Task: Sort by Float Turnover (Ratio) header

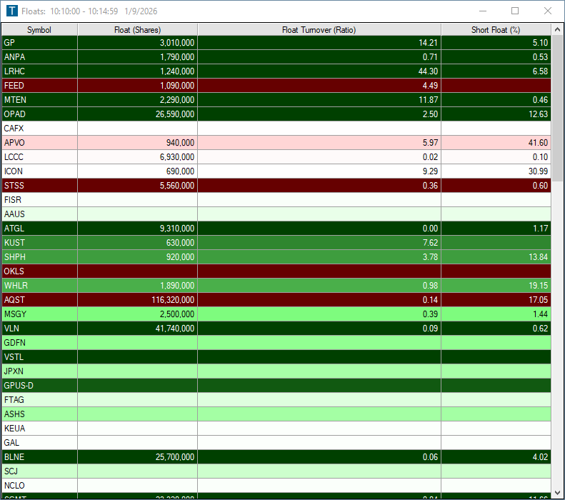Action: point(319,30)
